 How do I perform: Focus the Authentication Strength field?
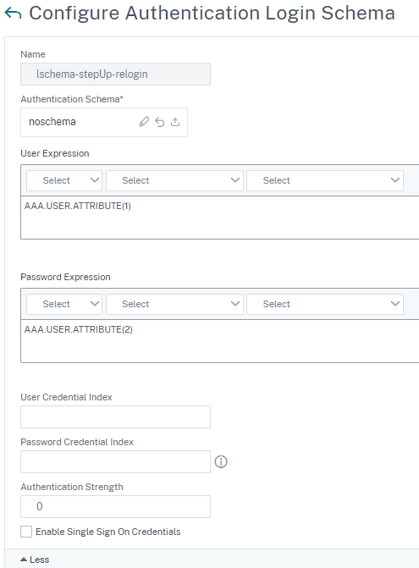click(115, 507)
